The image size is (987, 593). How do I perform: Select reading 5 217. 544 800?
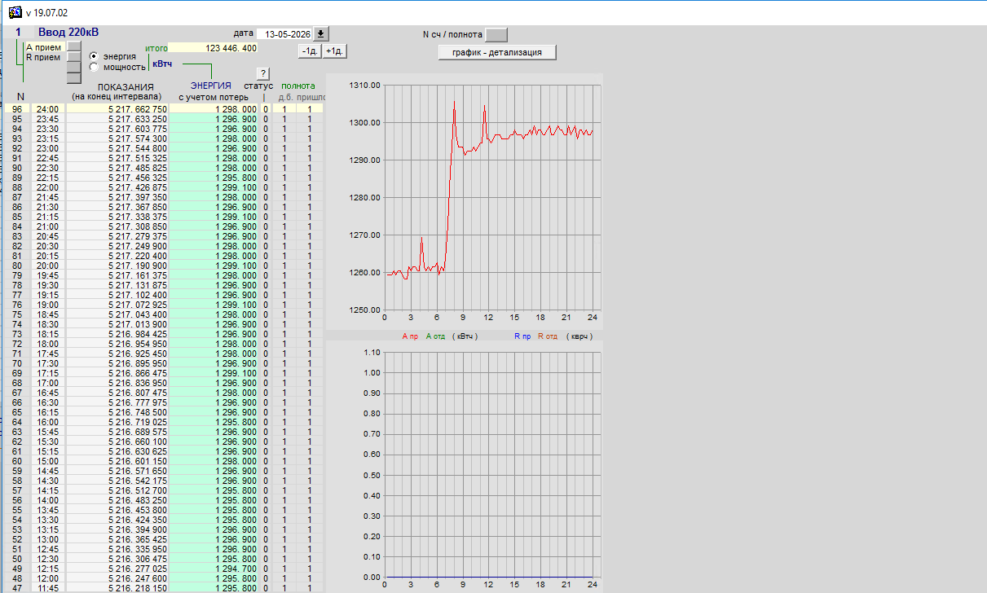coord(117,147)
